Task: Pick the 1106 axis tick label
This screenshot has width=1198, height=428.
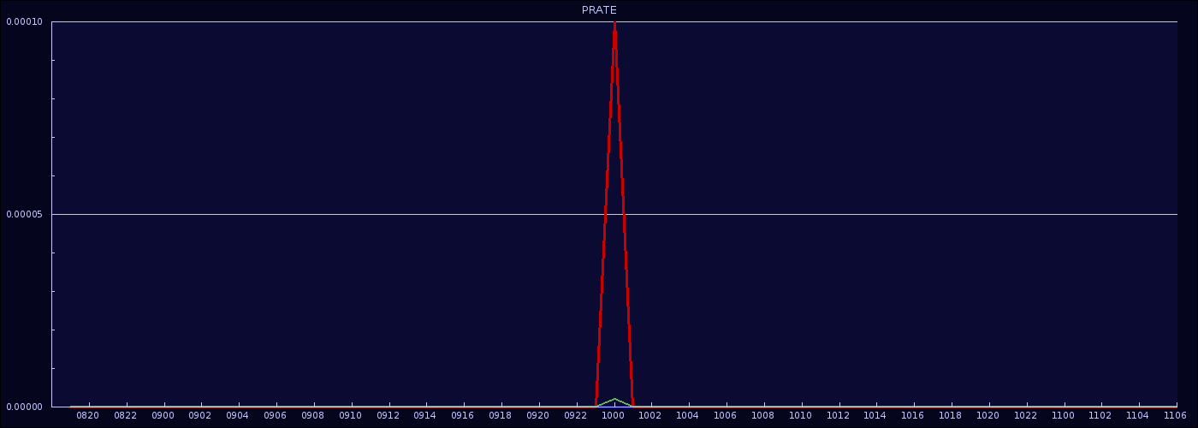Action: click(x=1176, y=416)
